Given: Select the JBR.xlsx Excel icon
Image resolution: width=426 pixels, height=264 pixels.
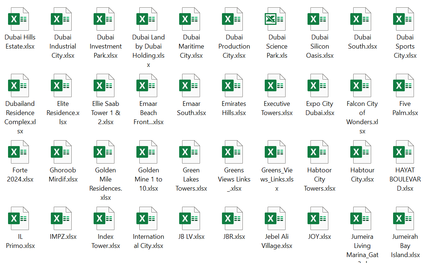Looking at the screenshot, I should click(233, 218).
